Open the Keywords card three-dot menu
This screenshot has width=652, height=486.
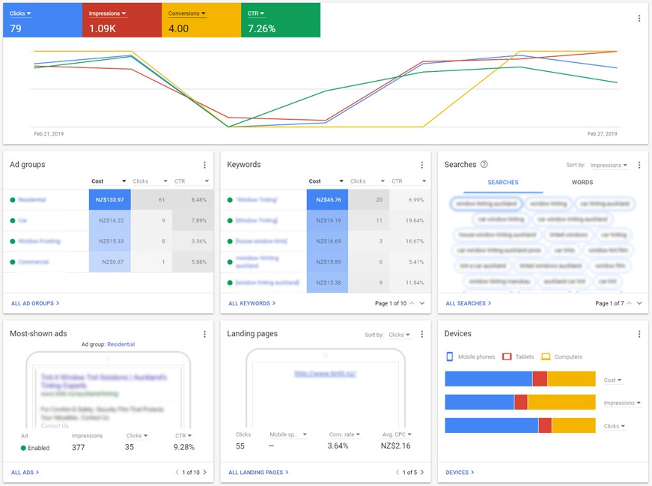point(421,165)
